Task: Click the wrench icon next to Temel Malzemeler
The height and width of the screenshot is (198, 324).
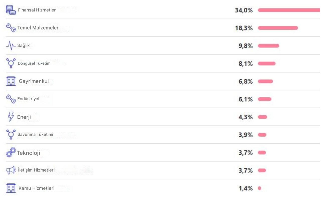Action: [x=11, y=28]
